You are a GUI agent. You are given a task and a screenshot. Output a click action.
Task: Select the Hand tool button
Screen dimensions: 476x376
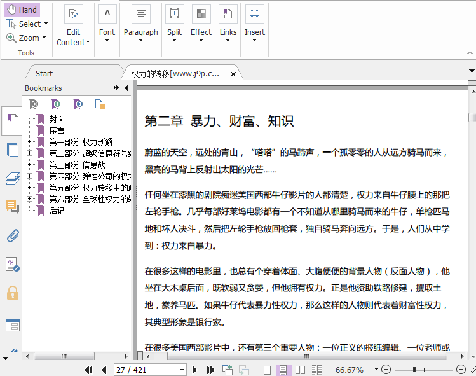coord(22,10)
